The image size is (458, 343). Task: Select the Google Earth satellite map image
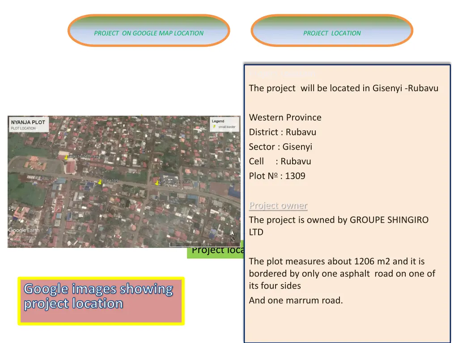tap(124, 182)
